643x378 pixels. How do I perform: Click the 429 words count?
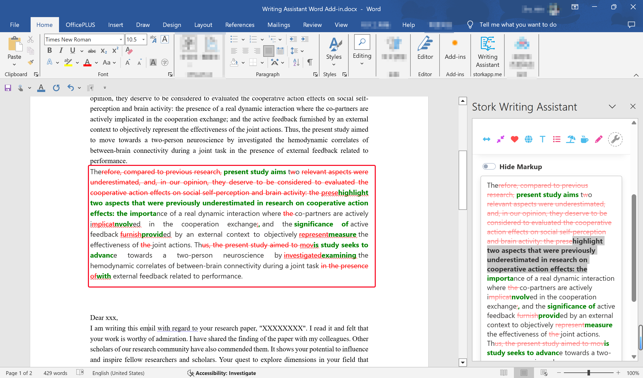55,373
